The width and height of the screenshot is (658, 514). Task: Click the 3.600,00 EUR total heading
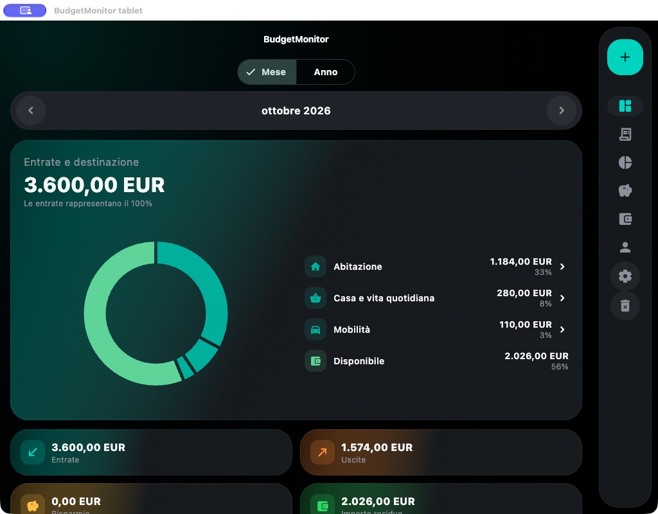(94, 185)
